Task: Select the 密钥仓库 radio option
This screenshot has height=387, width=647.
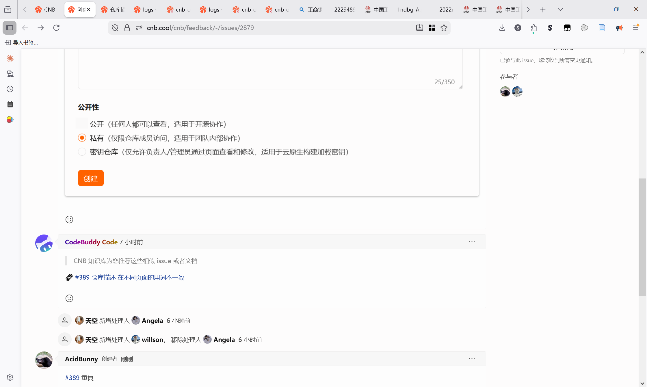Action: [82, 152]
